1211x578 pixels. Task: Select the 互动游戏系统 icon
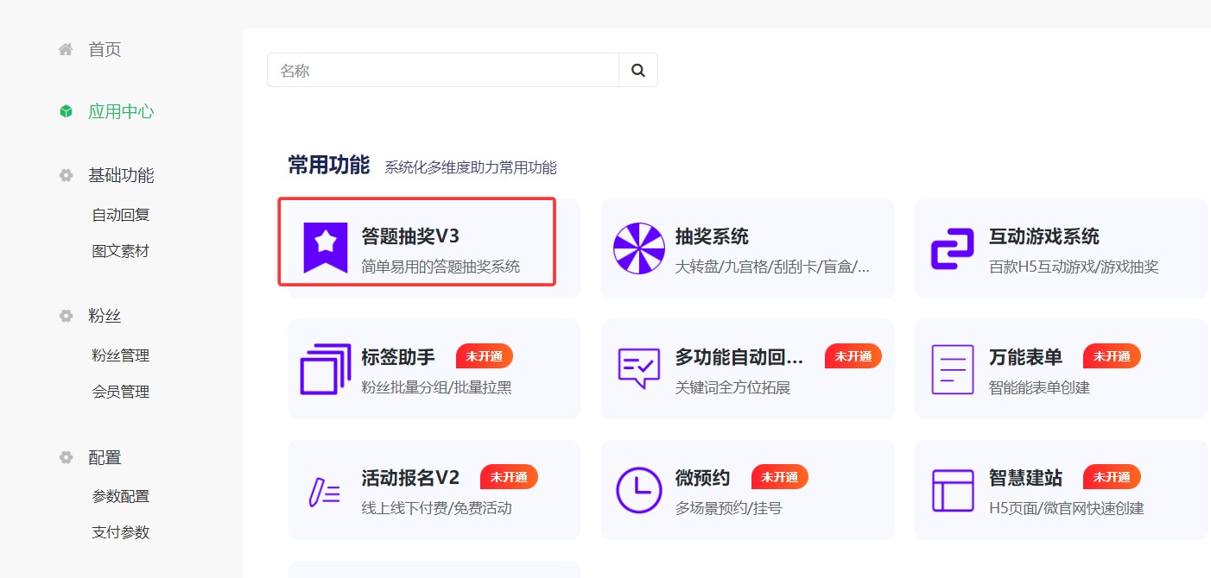[x=951, y=248]
